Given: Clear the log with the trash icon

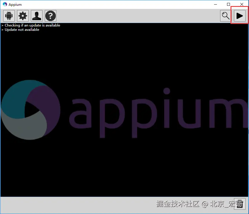Looking at the screenshot, I should pyautogui.click(x=240, y=204).
